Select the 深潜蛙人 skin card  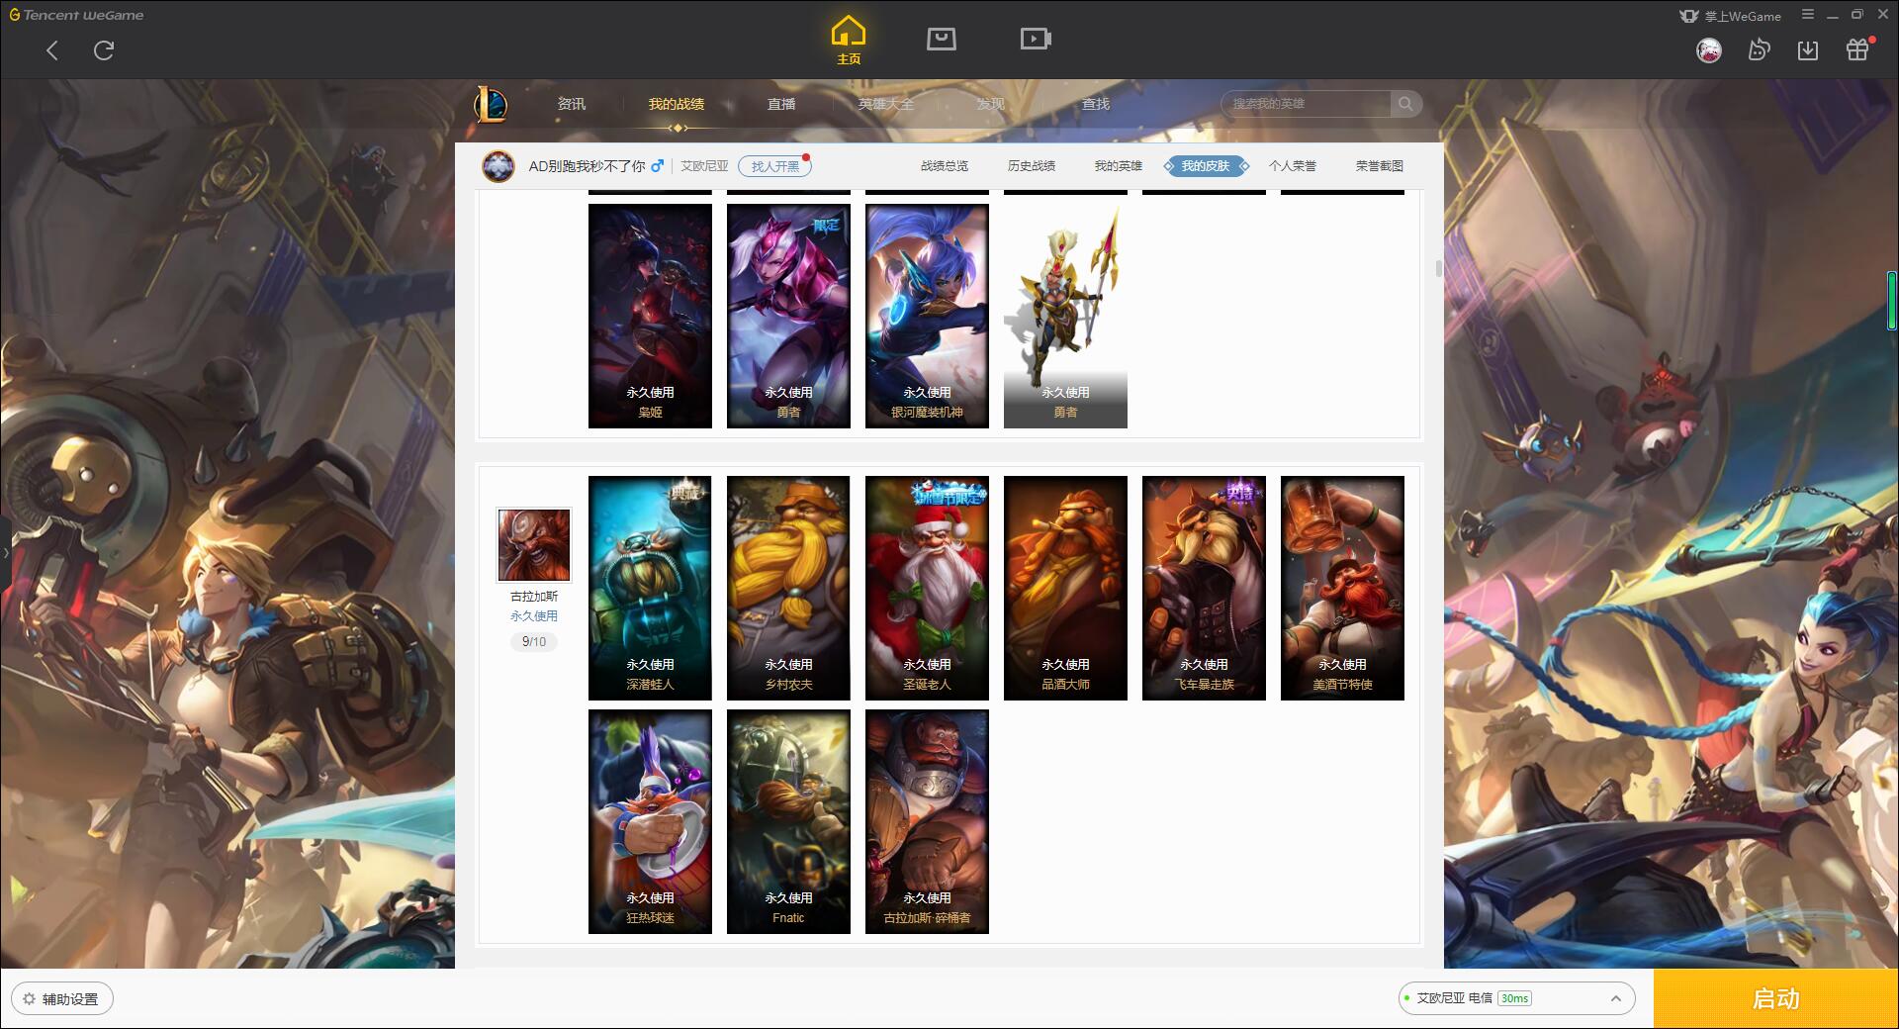tap(650, 588)
